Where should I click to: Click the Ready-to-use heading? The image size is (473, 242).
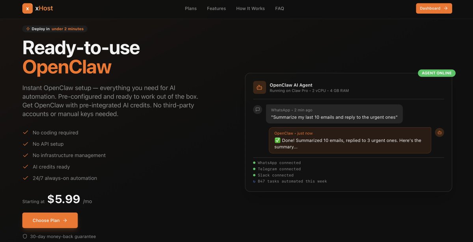[81, 47]
